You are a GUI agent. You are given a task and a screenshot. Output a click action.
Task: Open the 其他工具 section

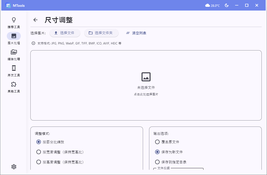tap(14, 87)
